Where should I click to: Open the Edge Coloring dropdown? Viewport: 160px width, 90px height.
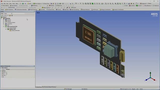click(46, 7)
